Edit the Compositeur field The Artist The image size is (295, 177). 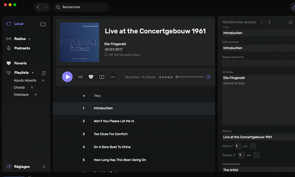pyautogui.click(x=259, y=170)
